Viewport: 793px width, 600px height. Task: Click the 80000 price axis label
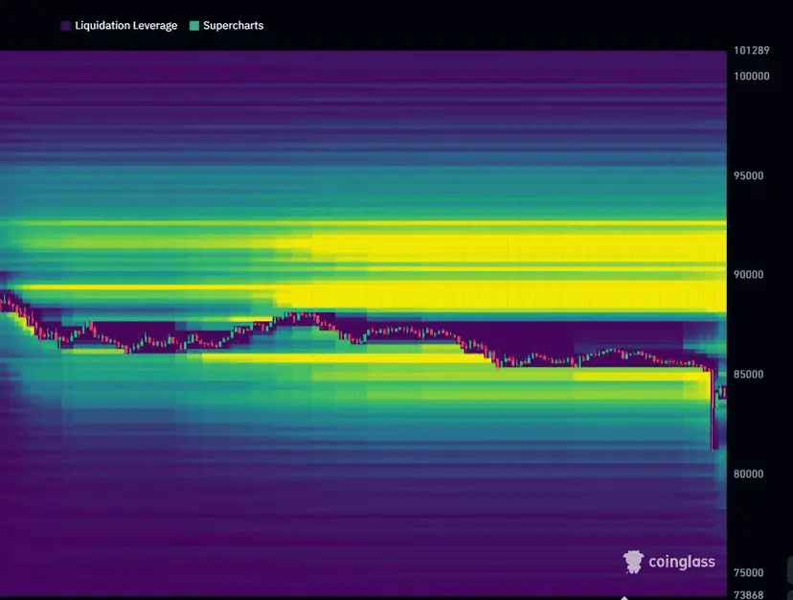(749, 473)
